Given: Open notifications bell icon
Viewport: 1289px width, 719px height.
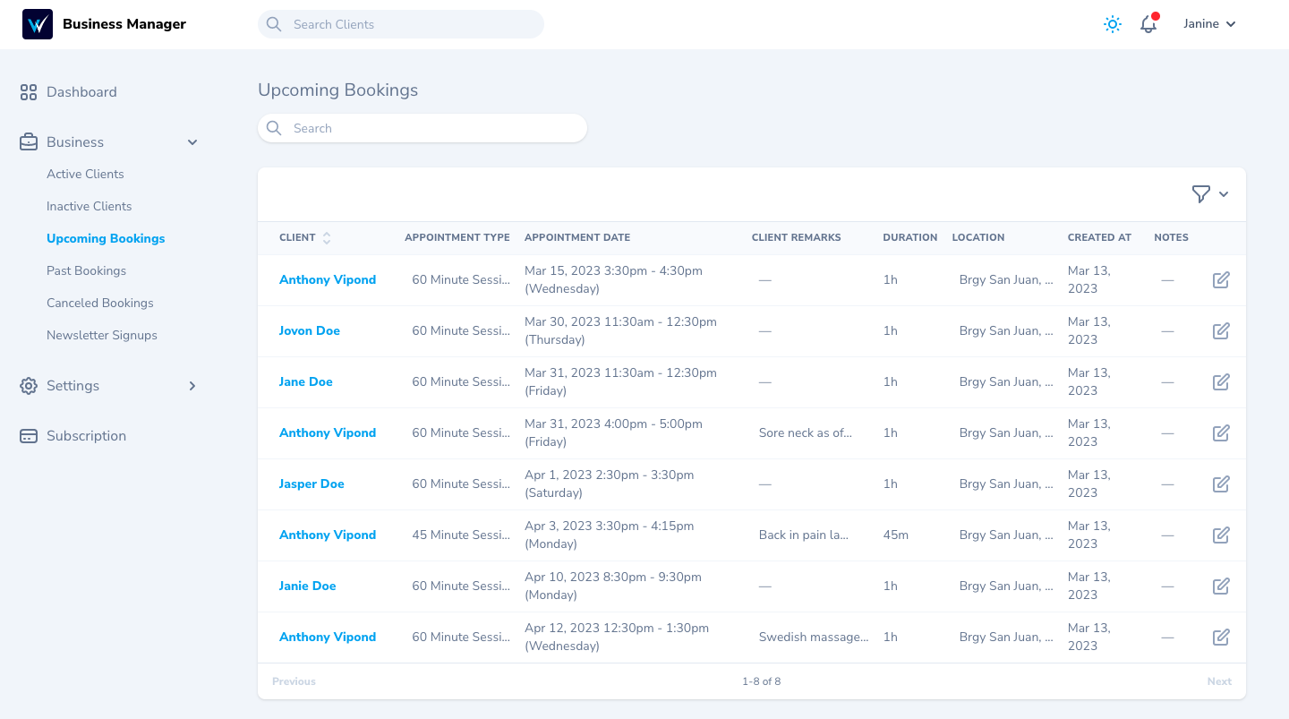Looking at the screenshot, I should (x=1148, y=24).
